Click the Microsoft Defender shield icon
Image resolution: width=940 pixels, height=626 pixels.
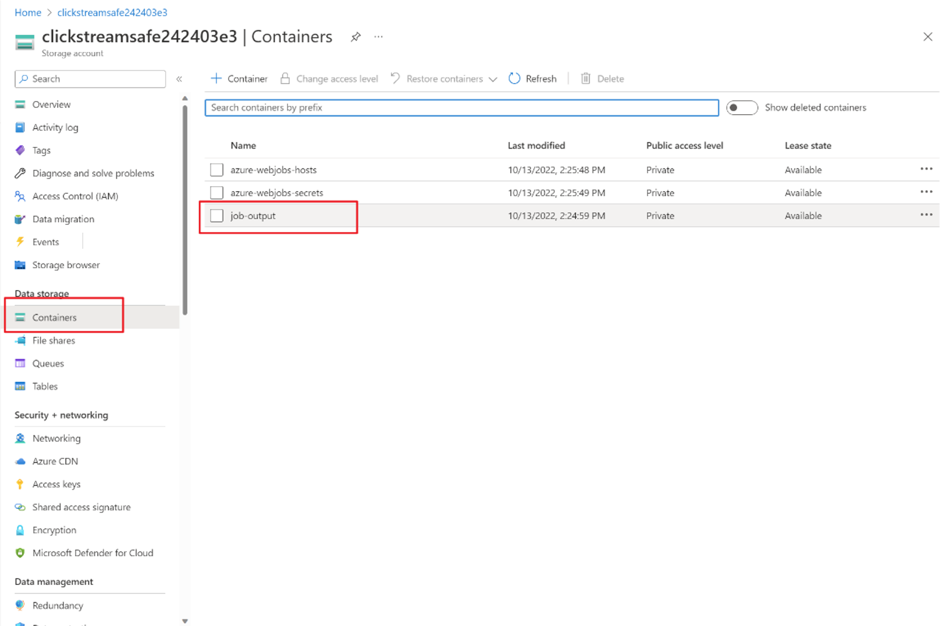[x=20, y=553]
